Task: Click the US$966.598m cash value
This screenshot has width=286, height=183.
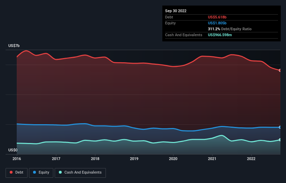Action: [x=220, y=35]
